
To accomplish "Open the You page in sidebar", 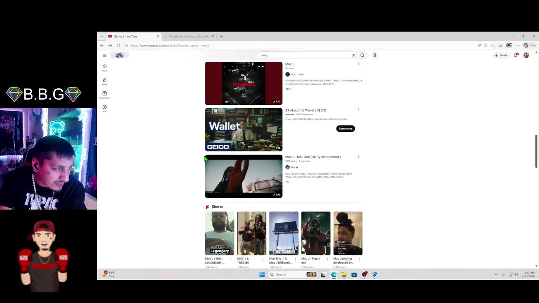I will coord(104,108).
